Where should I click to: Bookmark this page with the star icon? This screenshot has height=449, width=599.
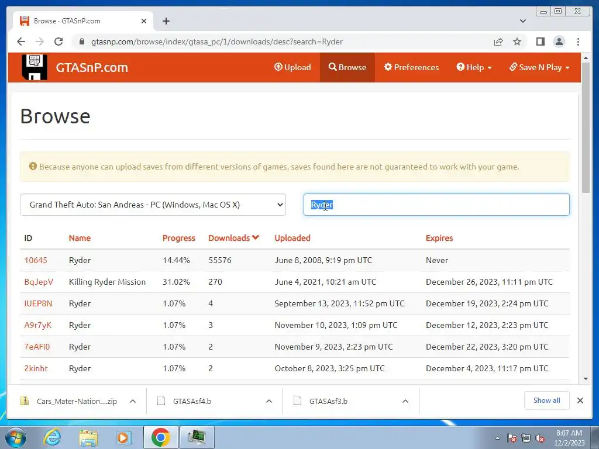(517, 42)
